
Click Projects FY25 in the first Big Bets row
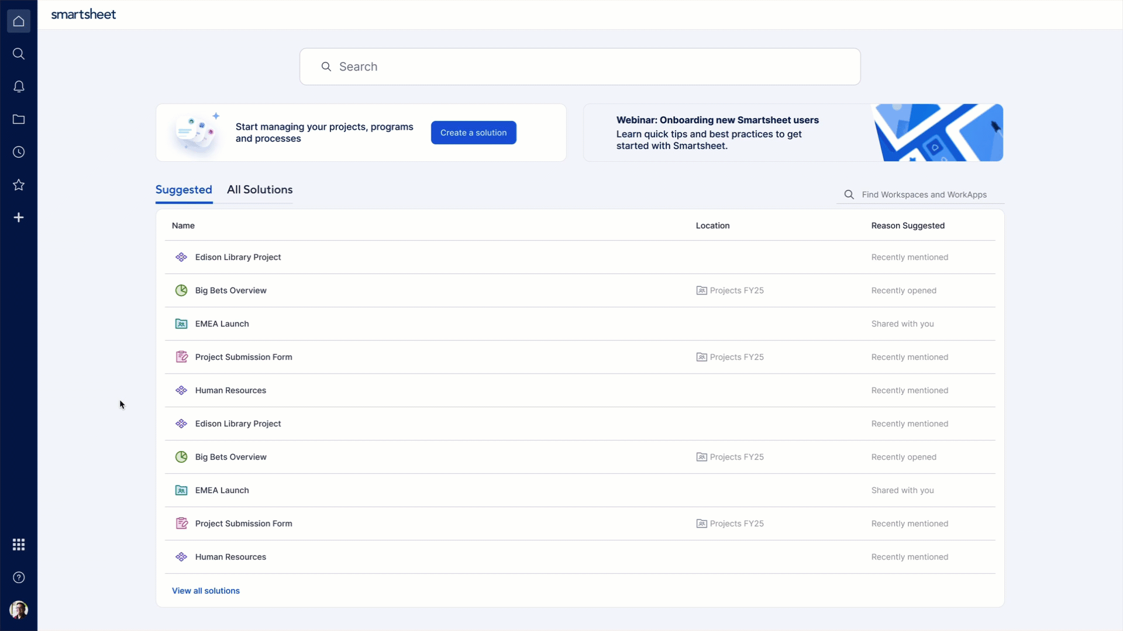tap(736, 290)
